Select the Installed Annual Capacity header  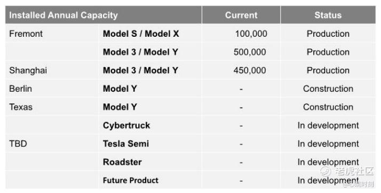[63, 15]
